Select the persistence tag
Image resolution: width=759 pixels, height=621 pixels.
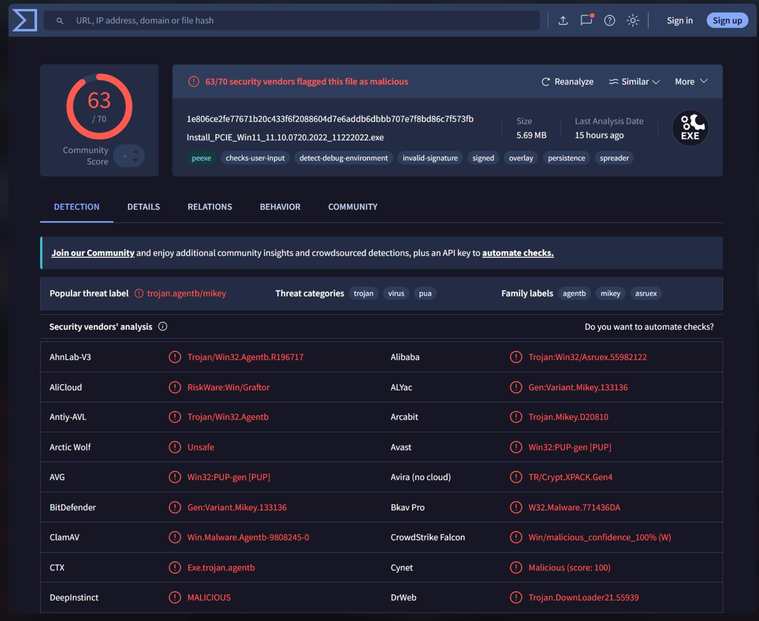click(x=566, y=158)
